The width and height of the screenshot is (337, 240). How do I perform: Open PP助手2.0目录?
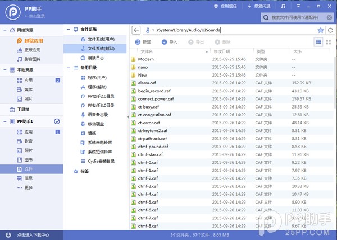click(x=95, y=96)
